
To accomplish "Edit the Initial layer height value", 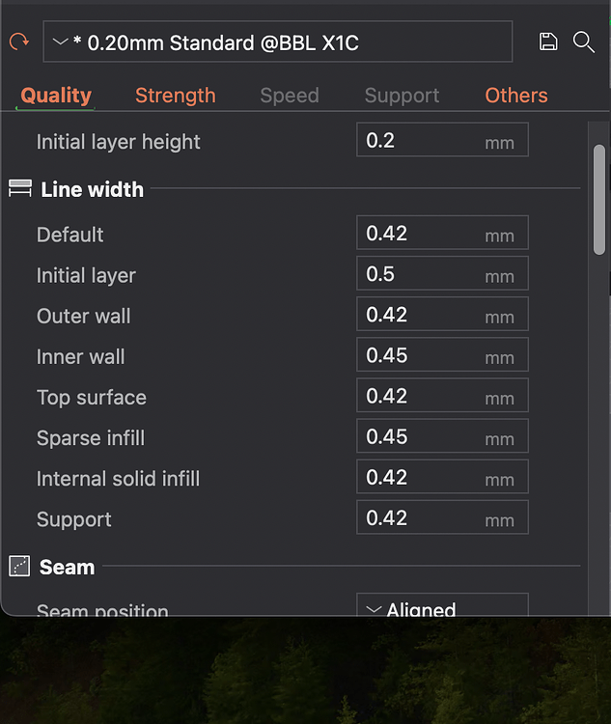I will pos(442,140).
